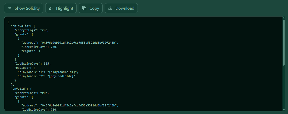Click "logExpireDays": 730 under onValid grants
This screenshot has height=114, width=288.
(x=39, y=110)
